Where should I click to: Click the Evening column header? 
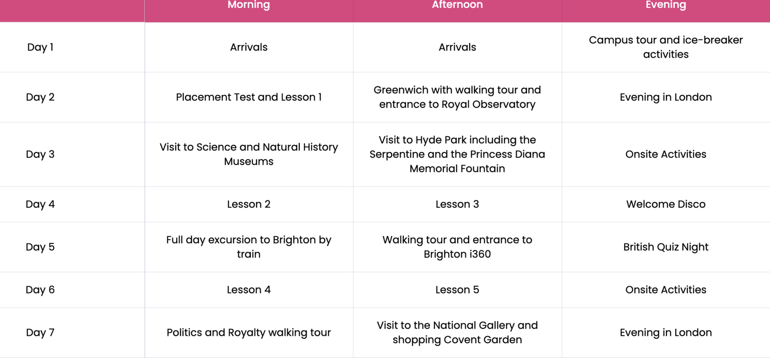click(x=666, y=5)
